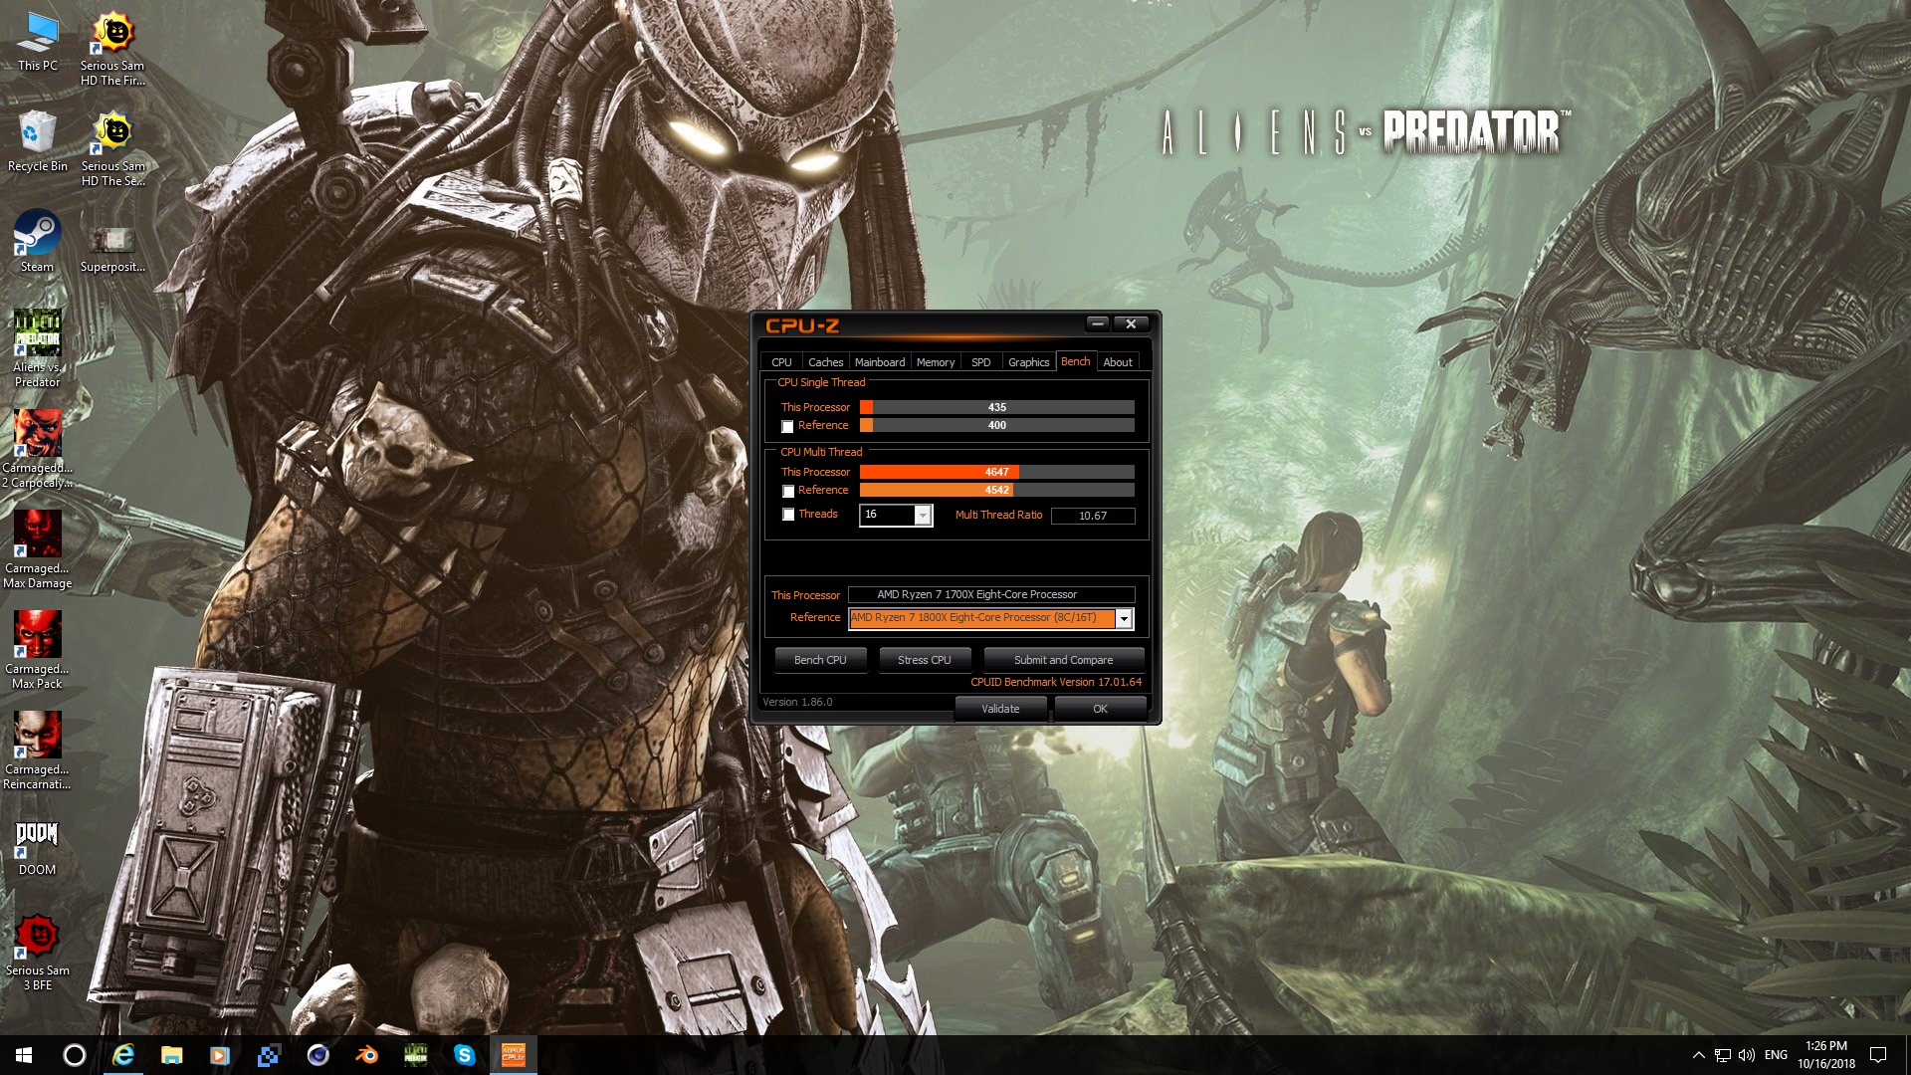Switch to SPD tab
Viewport: 1911px width, 1075px height.
click(980, 362)
